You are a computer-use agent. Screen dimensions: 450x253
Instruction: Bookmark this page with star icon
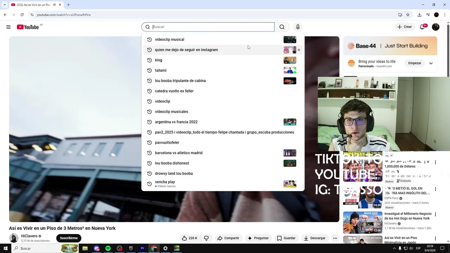(408, 15)
